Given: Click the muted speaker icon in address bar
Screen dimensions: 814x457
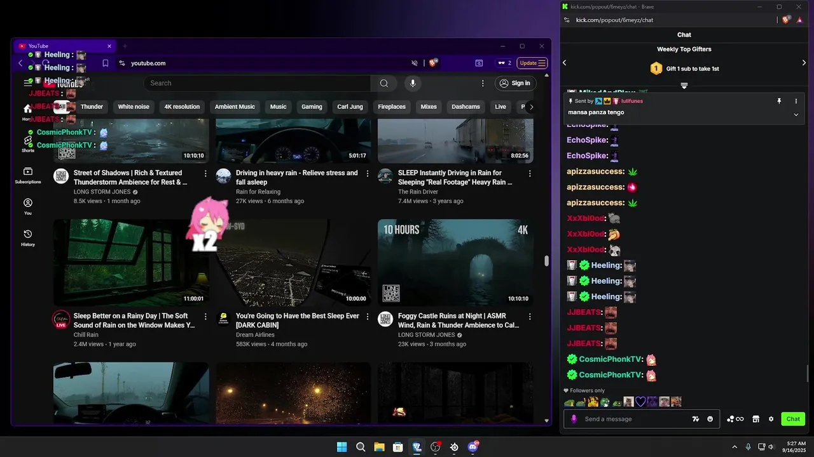Looking at the screenshot, I should pos(414,63).
